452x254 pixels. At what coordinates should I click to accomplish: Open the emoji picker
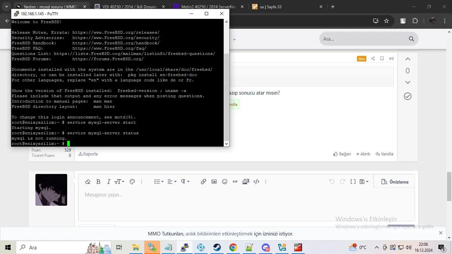click(x=224, y=181)
